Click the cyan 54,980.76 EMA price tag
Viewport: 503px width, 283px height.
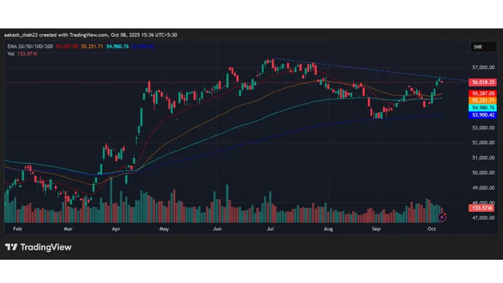(483, 107)
